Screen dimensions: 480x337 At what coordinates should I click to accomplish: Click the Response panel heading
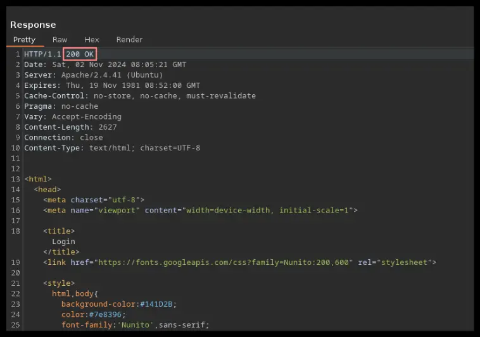pos(33,25)
